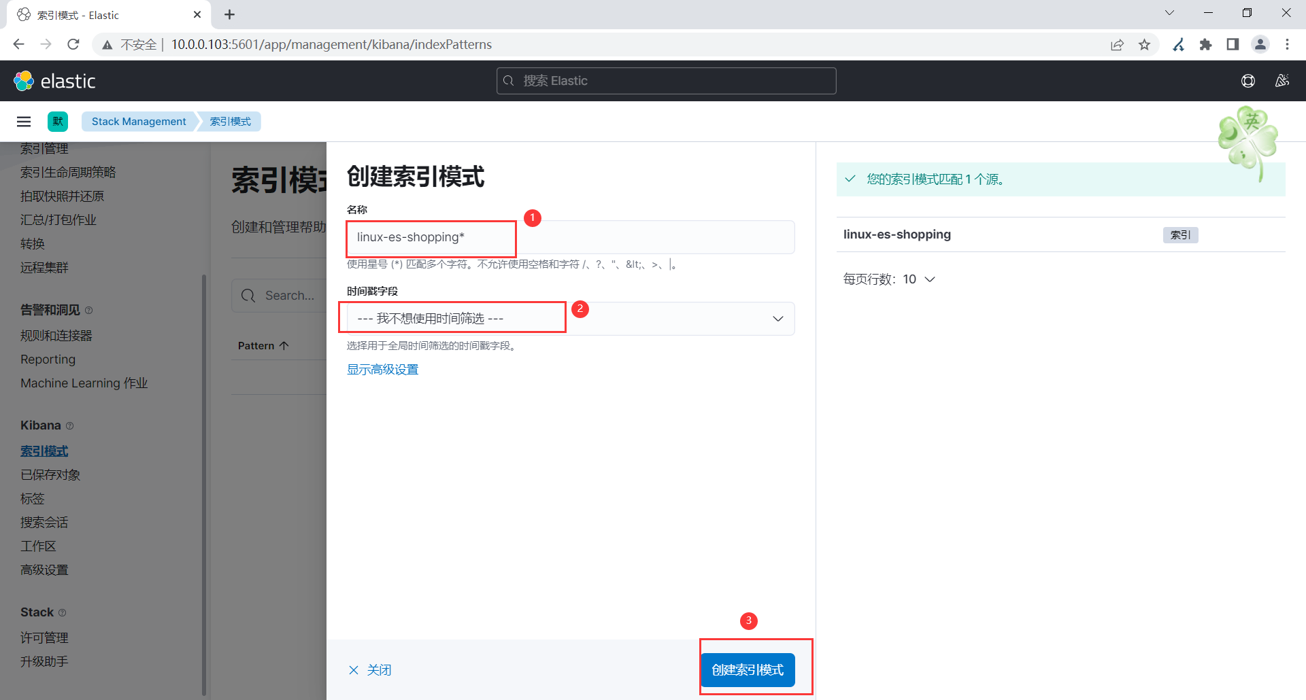
Task: Open 许可管理 in the sidebar
Action: [x=44, y=638]
